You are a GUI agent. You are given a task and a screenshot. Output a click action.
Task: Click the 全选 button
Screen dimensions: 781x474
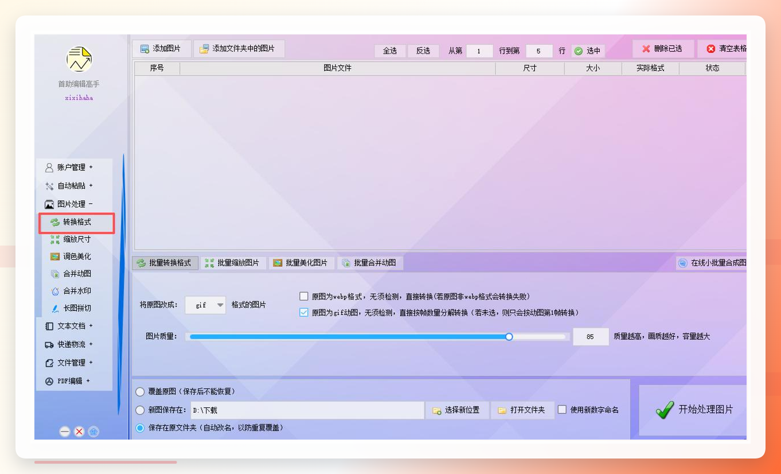[390, 50]
